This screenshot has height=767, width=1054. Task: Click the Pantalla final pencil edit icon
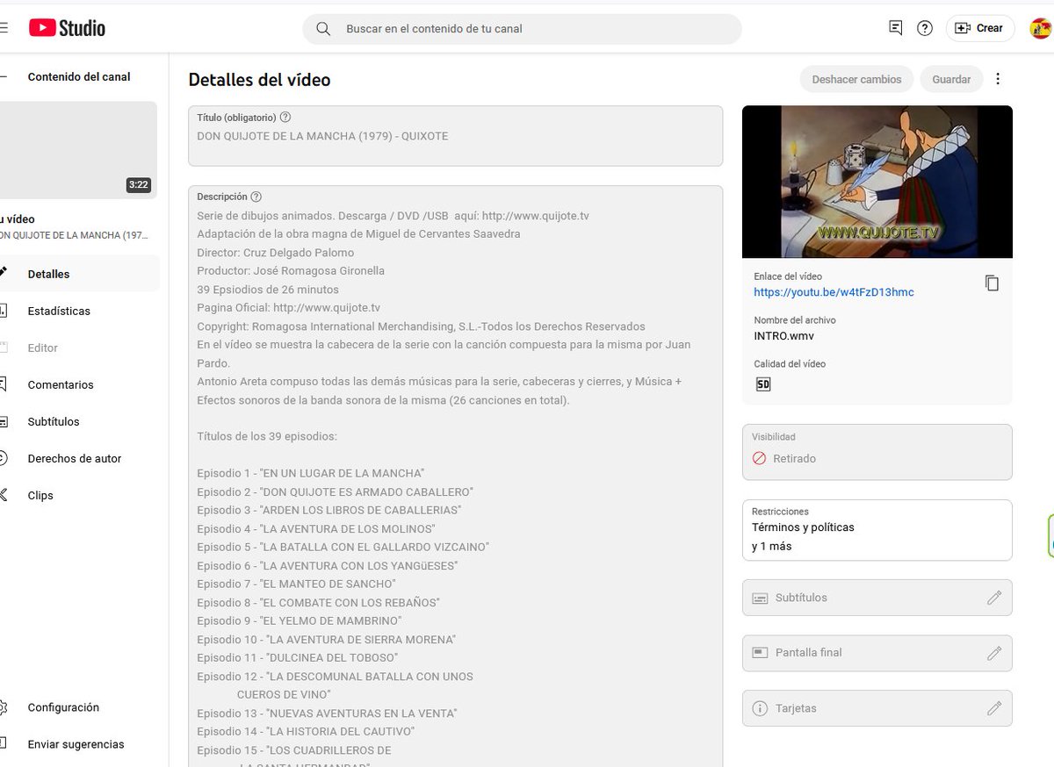tap(994, 653)
